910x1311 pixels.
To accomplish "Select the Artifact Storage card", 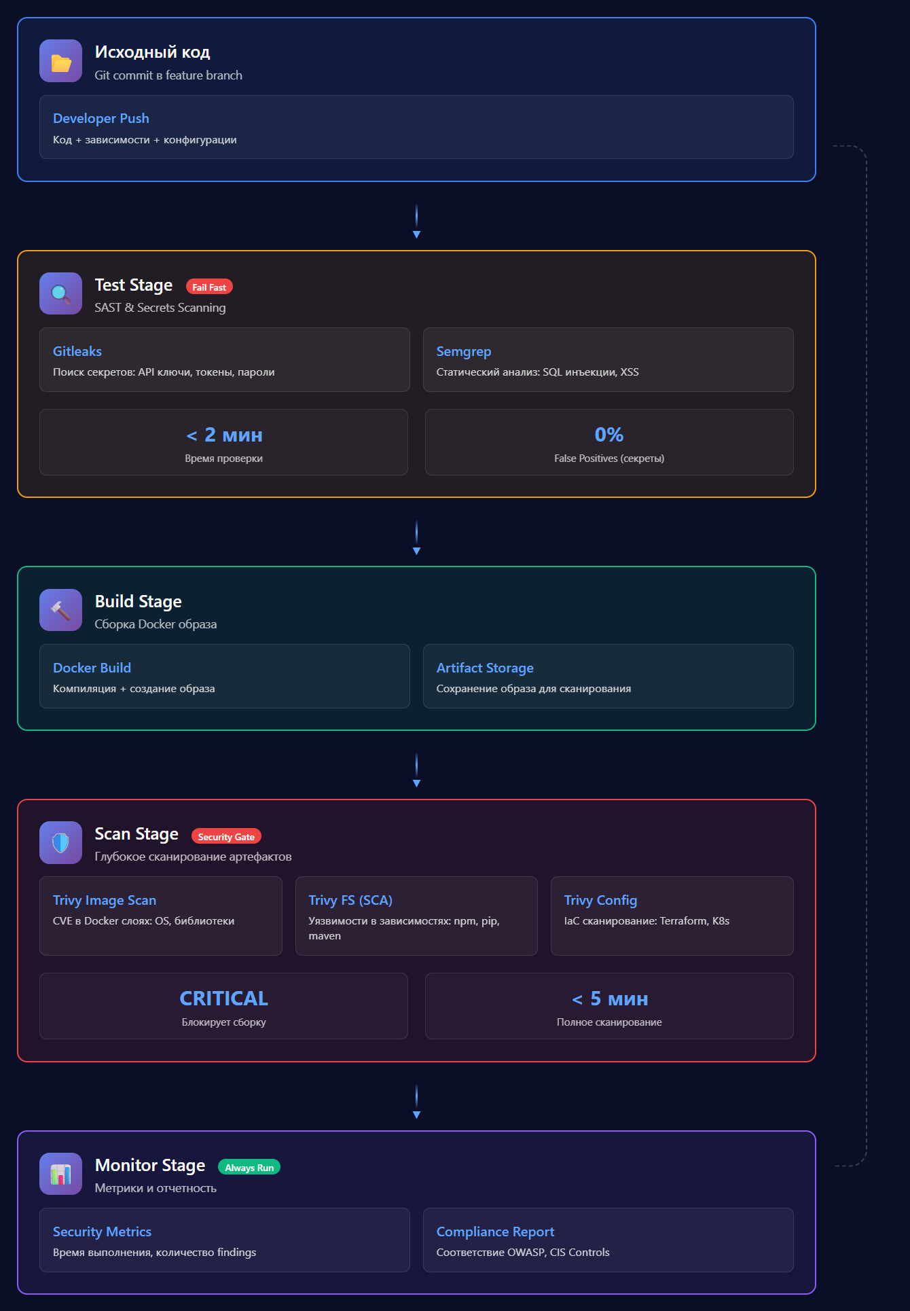I will click(608, 677).
